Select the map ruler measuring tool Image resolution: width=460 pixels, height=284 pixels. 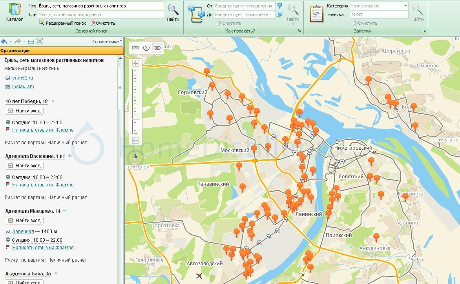point(135,48)
